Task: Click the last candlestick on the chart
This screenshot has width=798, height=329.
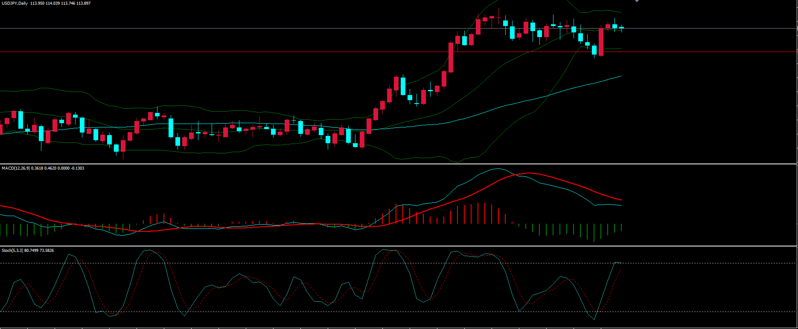Action: click(621, 28)
